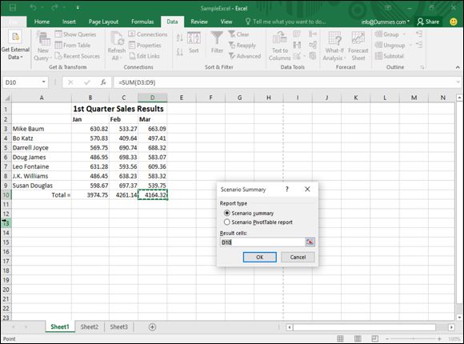Click Text to Columns
This screenshot has height=344, width=464.
coord(280,46)
